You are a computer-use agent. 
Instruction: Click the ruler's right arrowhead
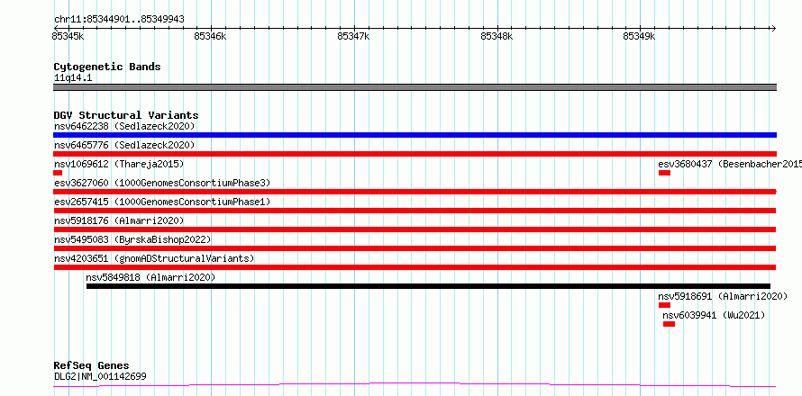point(773,28)
